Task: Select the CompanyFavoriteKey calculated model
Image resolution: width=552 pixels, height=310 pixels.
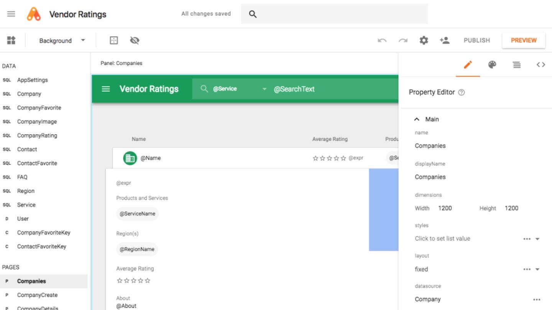Action: (44, 233)
